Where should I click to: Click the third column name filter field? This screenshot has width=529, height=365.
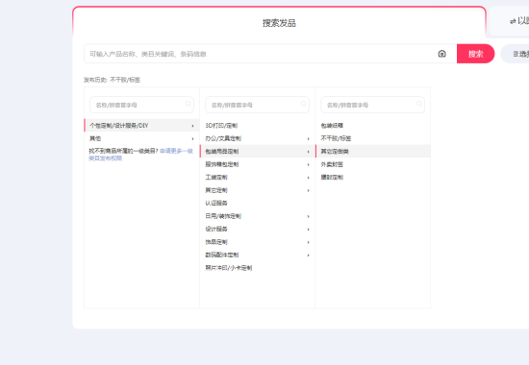click(372, 105)
